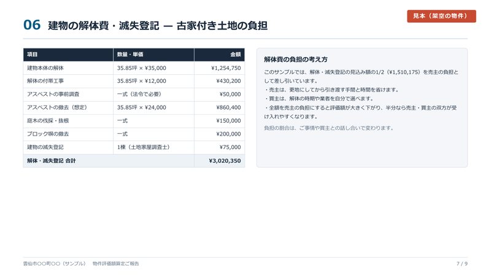The image size is (491, 276).
Task: Click the bullet starting 売主は、更地にして
Action: 331,90
